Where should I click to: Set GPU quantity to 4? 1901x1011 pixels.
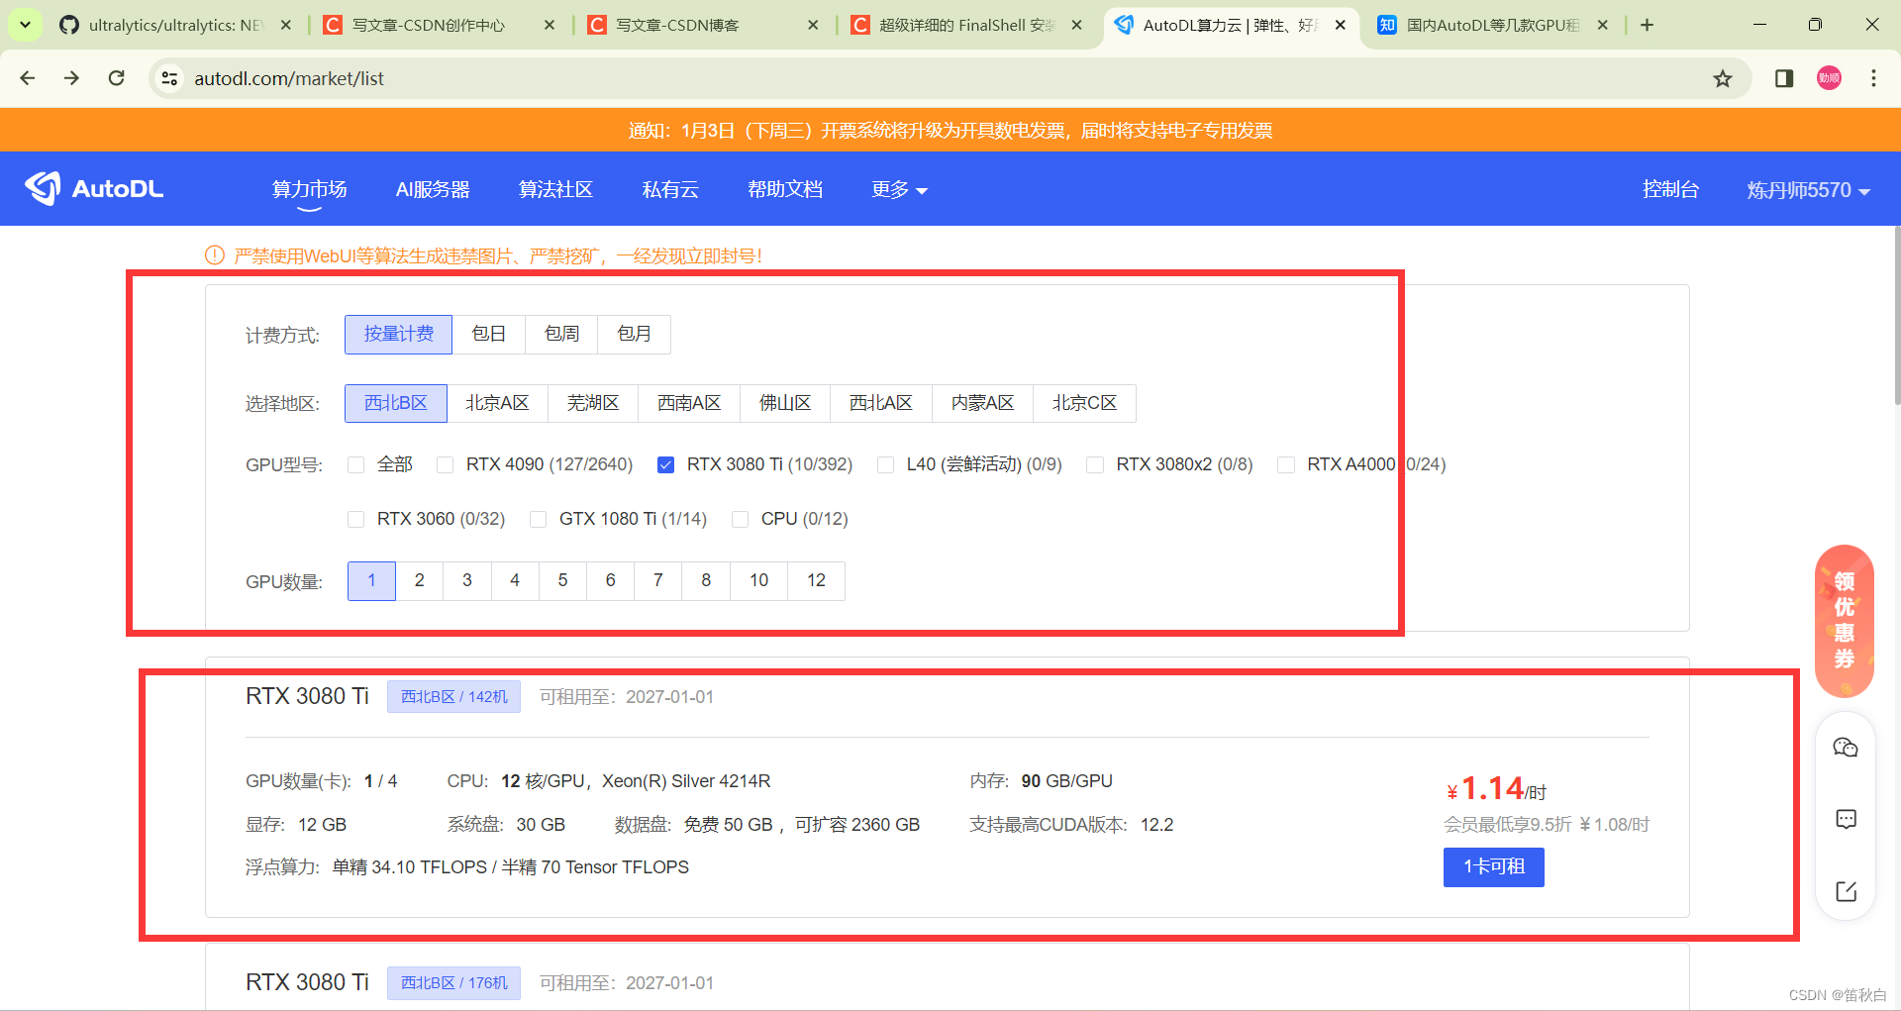click(x=515, y=580)
